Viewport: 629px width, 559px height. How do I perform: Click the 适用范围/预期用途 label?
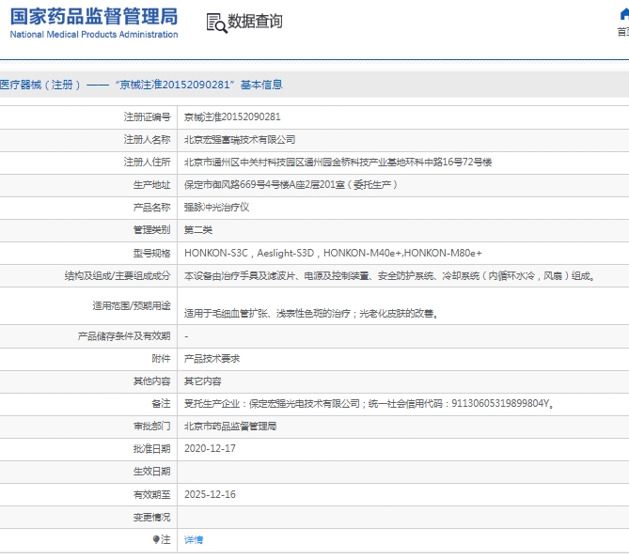tap(132, 305)
